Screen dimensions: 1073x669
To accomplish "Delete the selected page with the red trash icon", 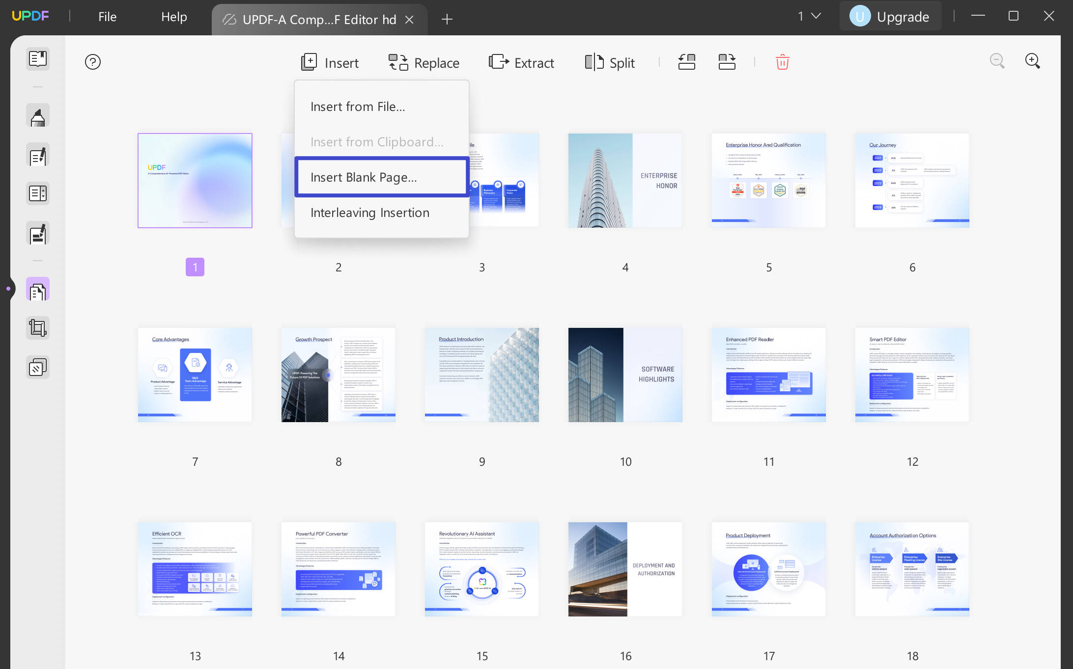I will coord(782,62).
